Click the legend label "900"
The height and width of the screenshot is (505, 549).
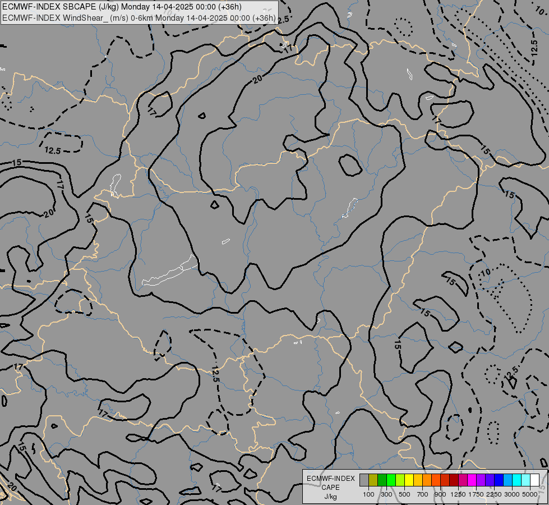[x=440, y=494]
